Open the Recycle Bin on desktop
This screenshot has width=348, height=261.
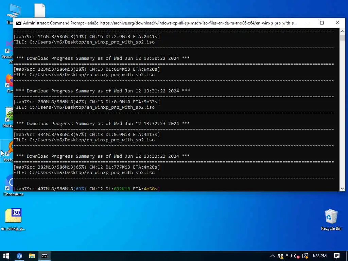pyautogui.click(x=331, y=220)
